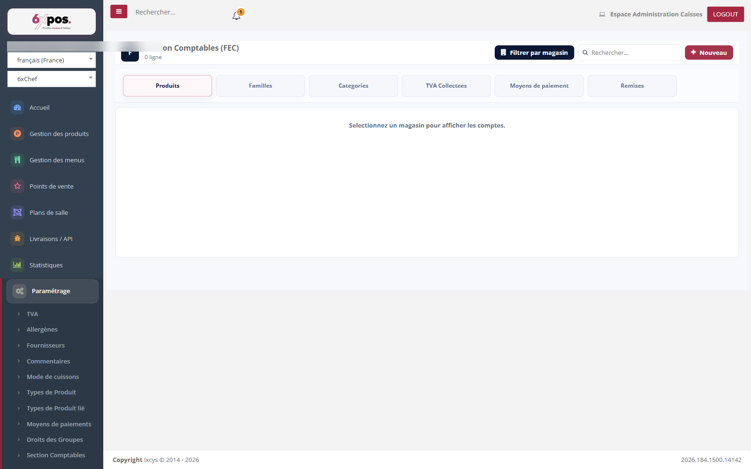Click the Accueil dashboard icon

coord(17,107)
